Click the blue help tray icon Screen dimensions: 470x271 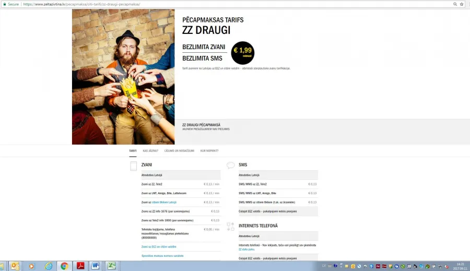[x=335, y=266]
